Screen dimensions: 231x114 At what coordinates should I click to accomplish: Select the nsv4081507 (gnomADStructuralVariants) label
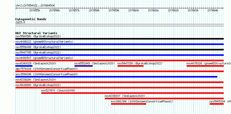click(44, 58)
